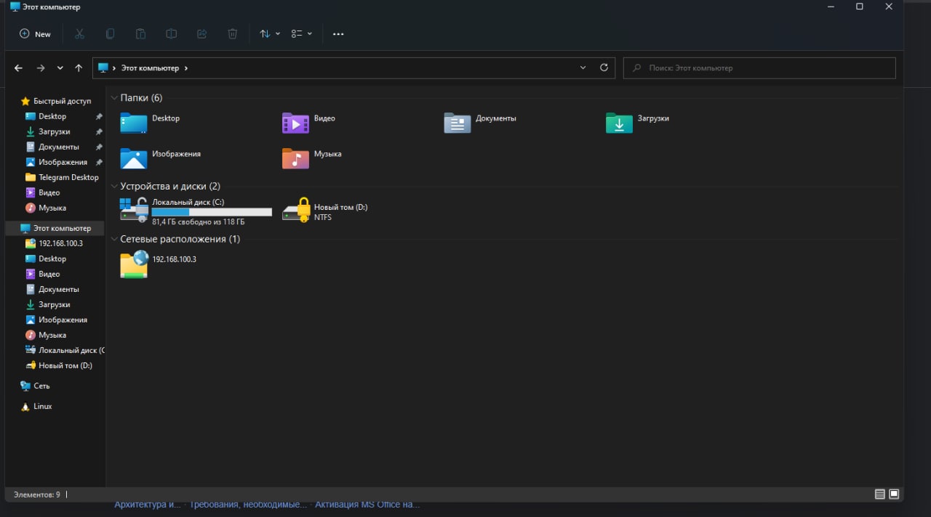Go up one level with the up arrow
Viewport: 931px width, 517px height.
tap(79, 68)
